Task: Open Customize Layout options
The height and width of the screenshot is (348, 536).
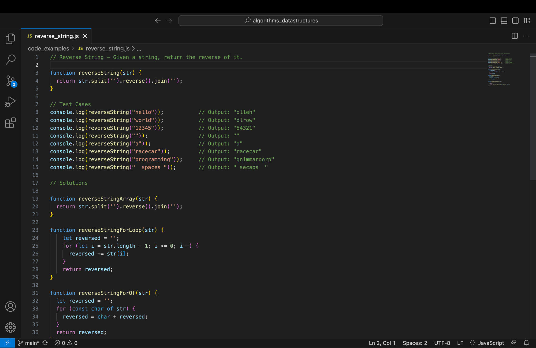Action: pyautogui.click(x=527, y=20)
